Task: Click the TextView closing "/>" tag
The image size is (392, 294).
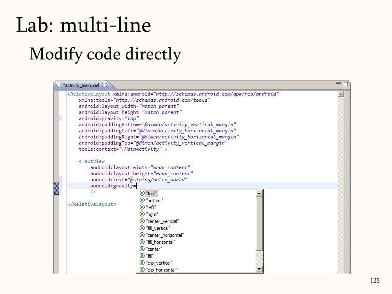Action: (x=93, y=192)
